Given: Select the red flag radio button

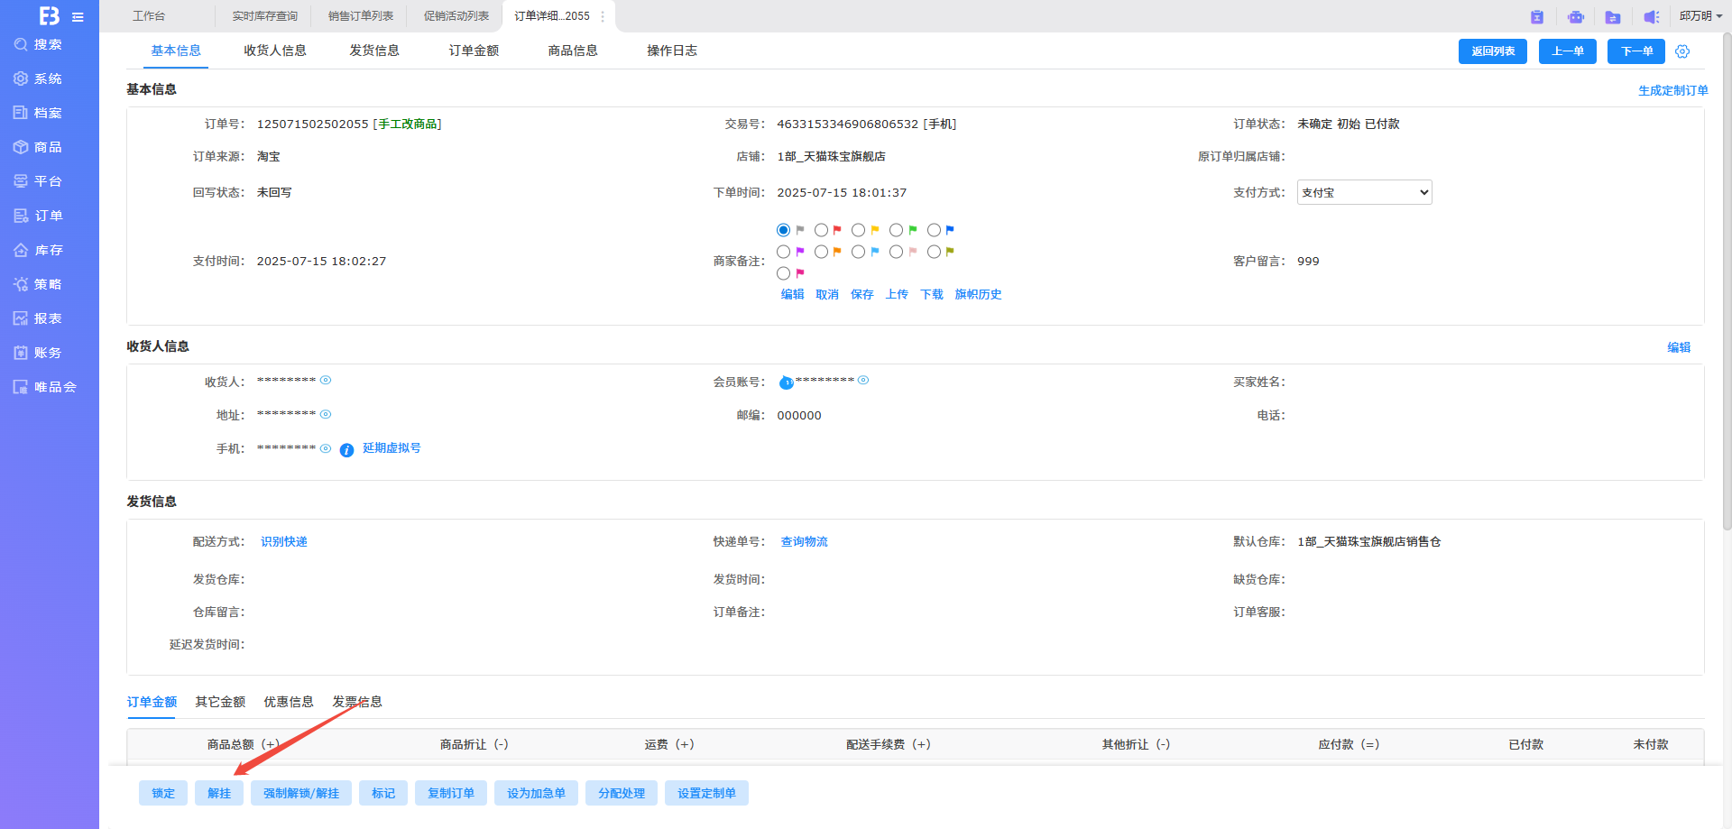Looking at the screenshot, I should pos(821,231).
